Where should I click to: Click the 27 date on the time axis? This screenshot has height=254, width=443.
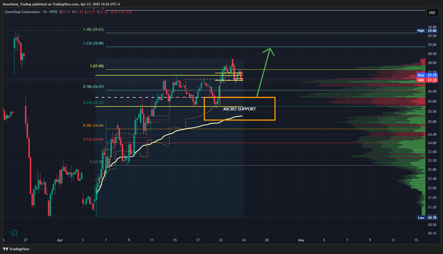pyautogui.click(x=26, y=240)
